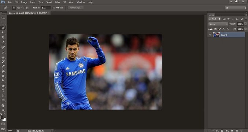Open the Layers panel flyout menu
The height and width of the screenshot is (132, 248).
pos(246,15)
